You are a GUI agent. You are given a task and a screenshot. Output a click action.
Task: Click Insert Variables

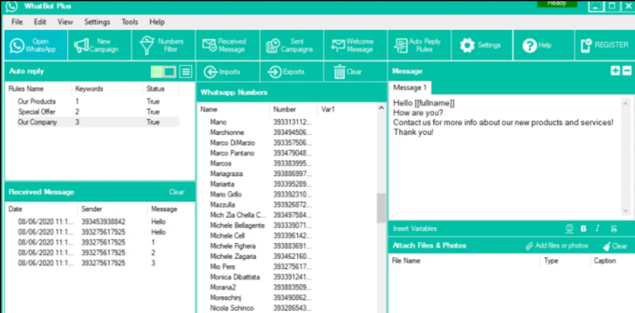[x=415, y=229]
